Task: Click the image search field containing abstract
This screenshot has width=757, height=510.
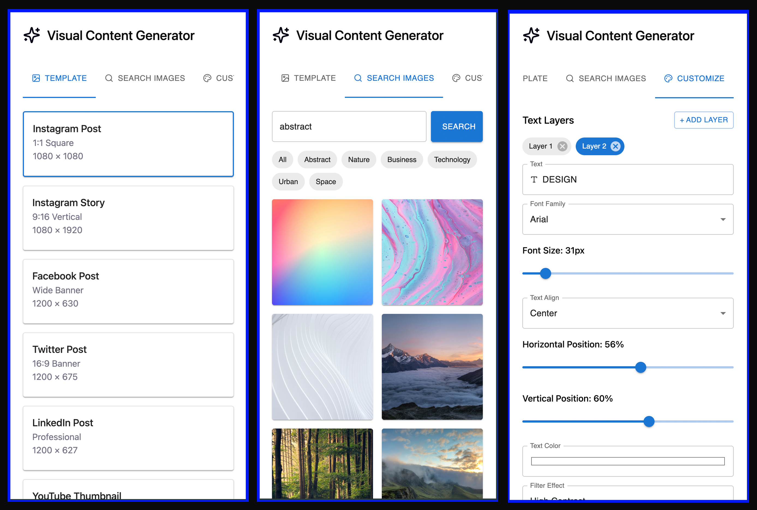Action: 349,126
